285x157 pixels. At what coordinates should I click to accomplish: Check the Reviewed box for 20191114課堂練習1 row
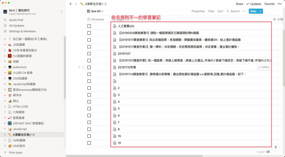(89, 74)
